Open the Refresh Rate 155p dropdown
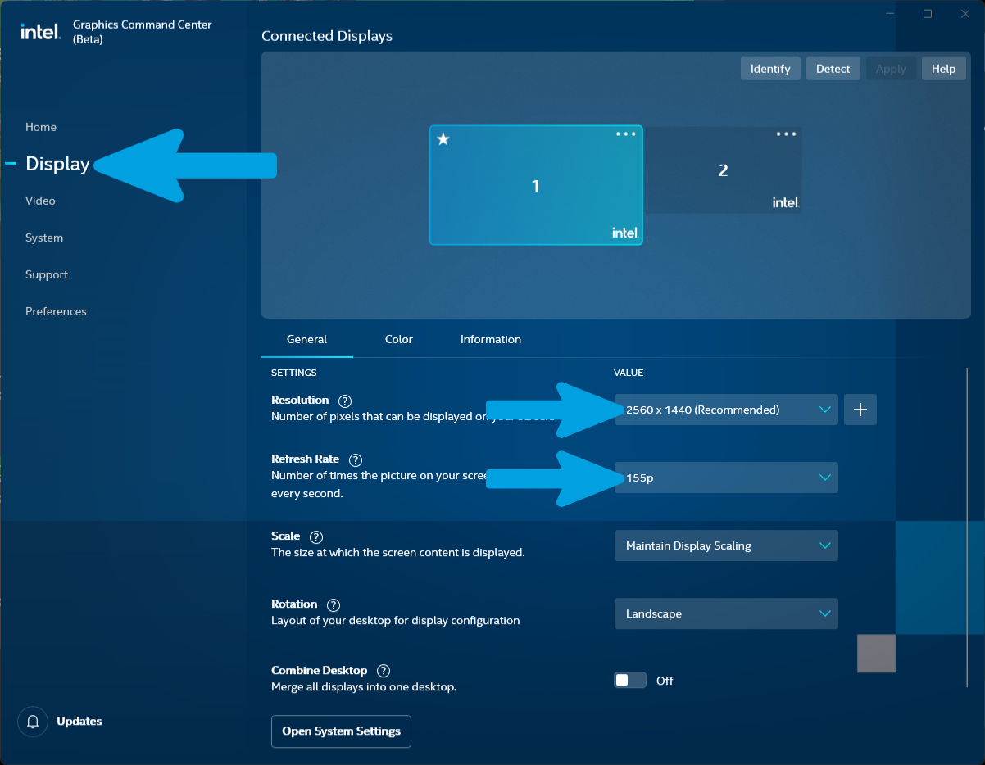985x765 pixels. coord(726,478)
